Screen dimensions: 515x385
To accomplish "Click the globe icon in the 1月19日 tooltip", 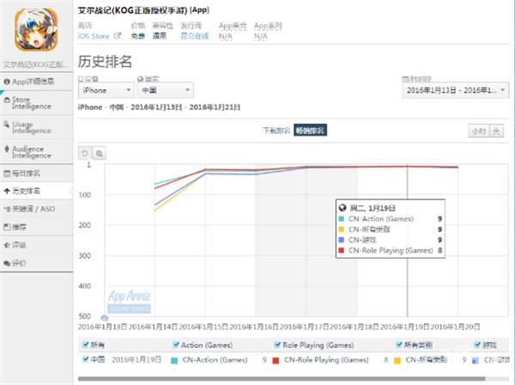I will pyautogui.click(x=342, y=208).
